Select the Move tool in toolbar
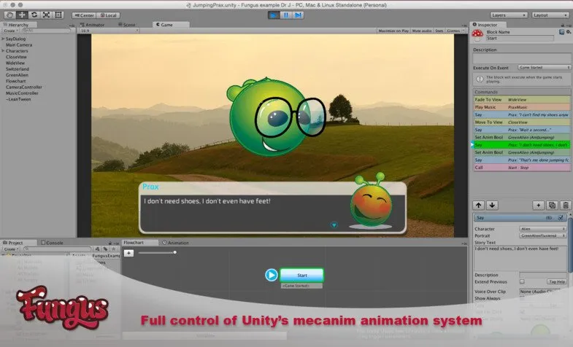 click(x=22, y=15)
